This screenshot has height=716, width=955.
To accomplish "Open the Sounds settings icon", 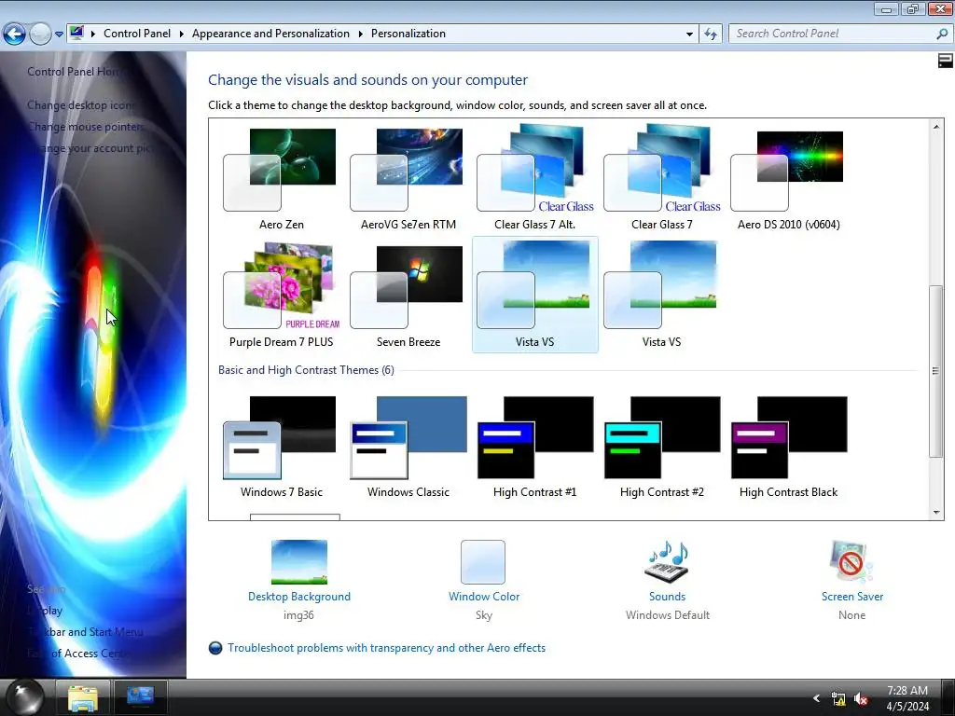I will pyautogui.click(x=667, y=562).
